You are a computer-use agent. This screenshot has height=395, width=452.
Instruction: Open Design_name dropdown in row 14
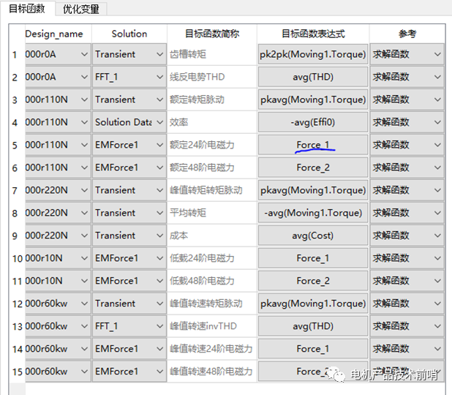click(x=58, y=349)
